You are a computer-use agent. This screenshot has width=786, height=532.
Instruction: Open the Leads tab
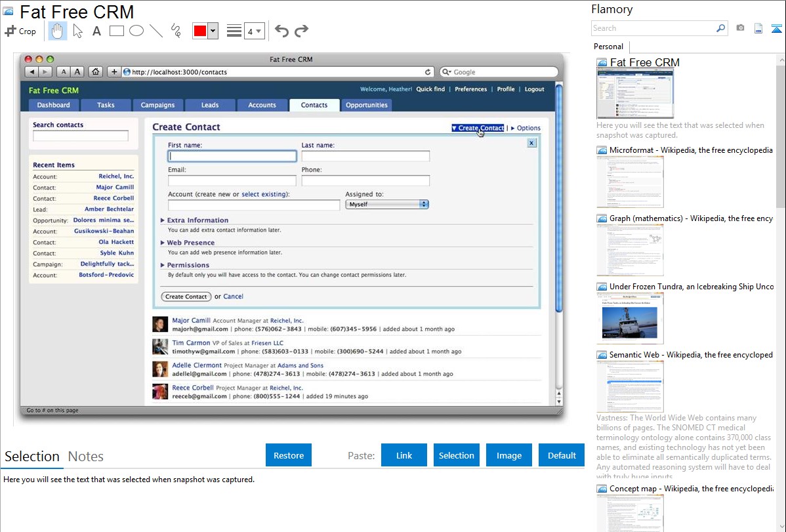pyautogui.click(x=210, y=105)
